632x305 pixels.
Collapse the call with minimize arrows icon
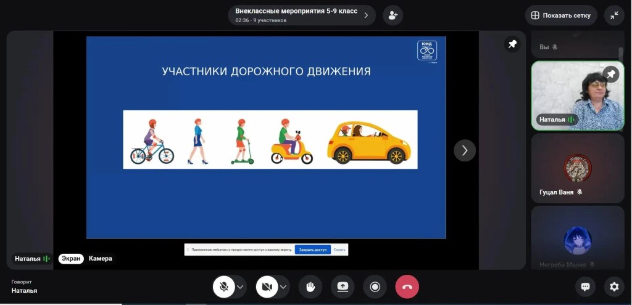[614, 15]
